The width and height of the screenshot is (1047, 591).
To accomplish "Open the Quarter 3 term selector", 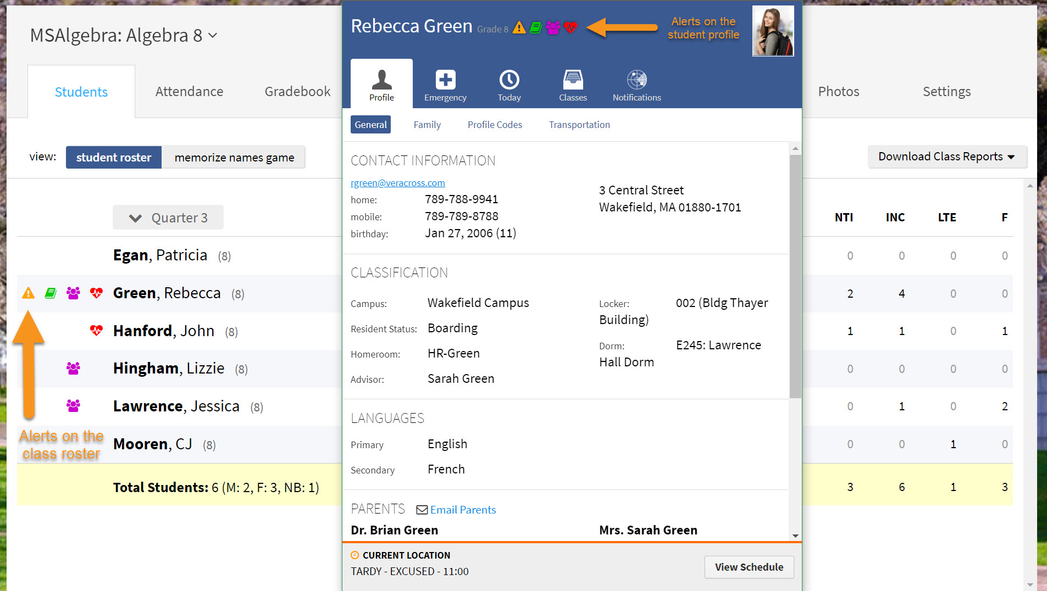I will [x=168, y=218].
